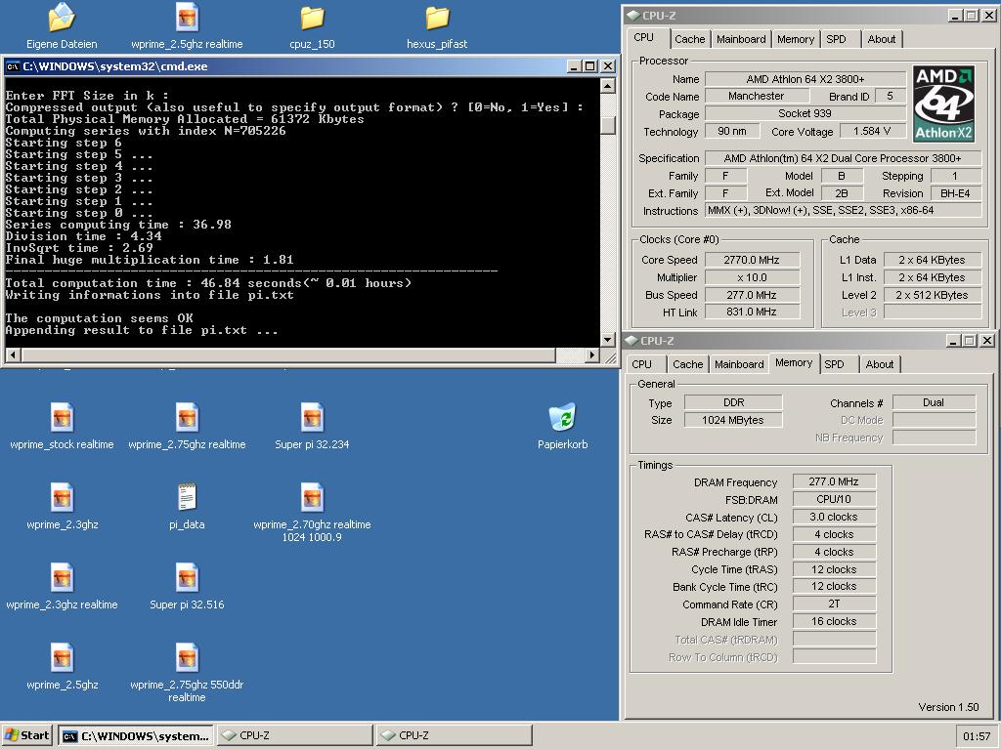Click the Windows Start button
Image resolution: width=1001 pixels, height=750 pixels.
coord(27,735)
